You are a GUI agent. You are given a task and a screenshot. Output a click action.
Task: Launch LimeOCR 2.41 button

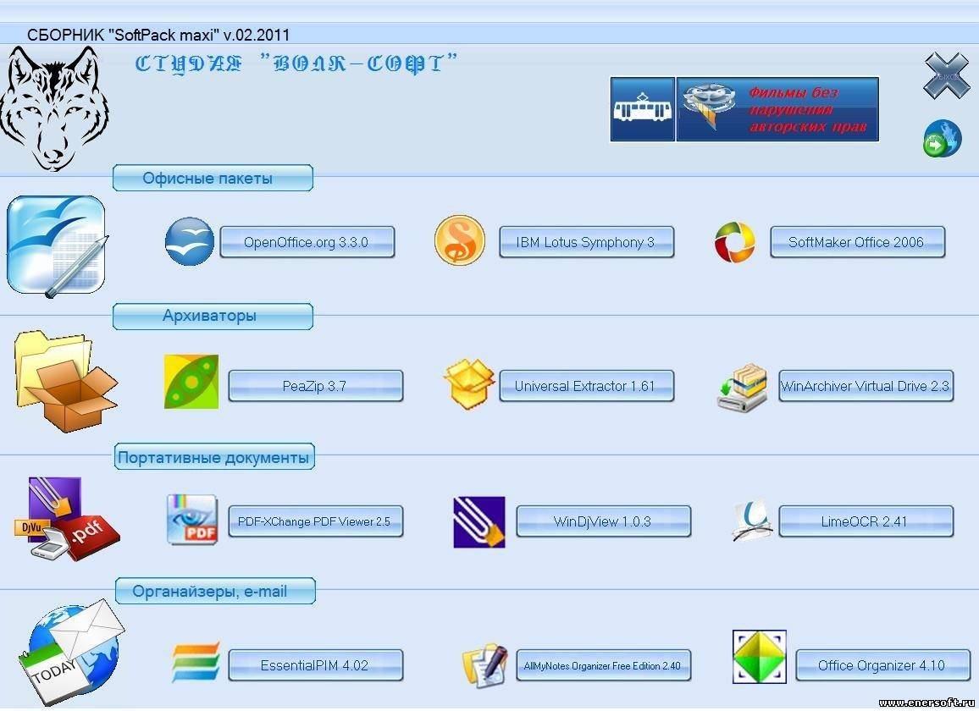pos(866,521)
